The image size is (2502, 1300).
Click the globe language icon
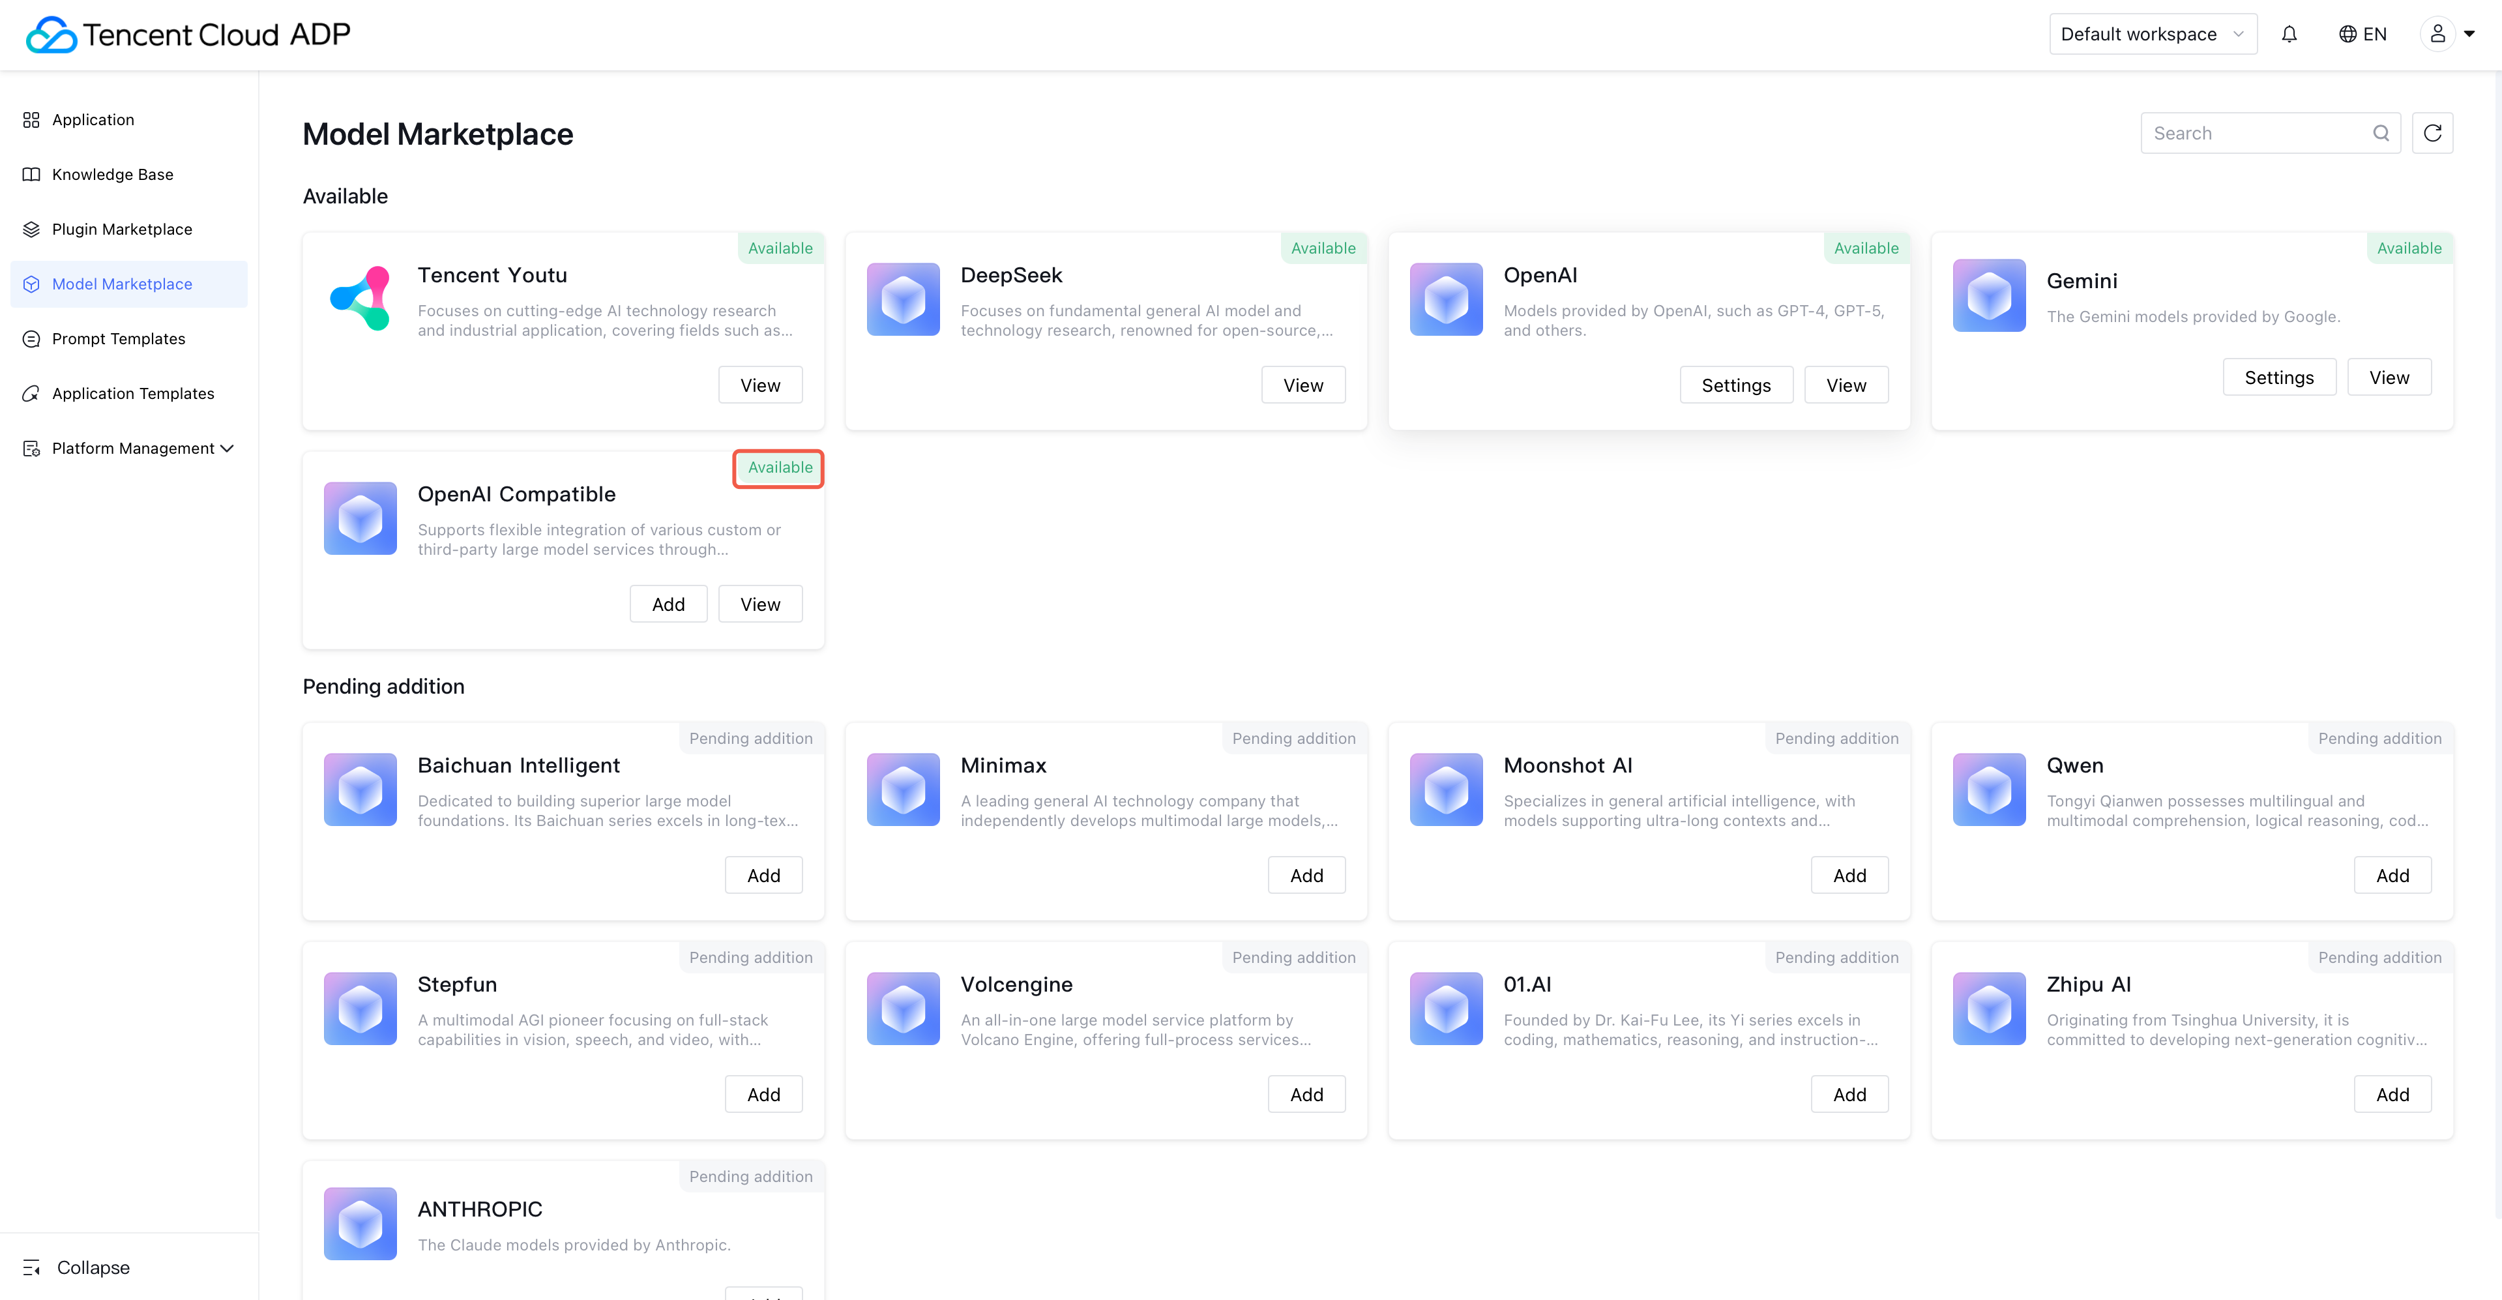pyautogui.click(x=2347, y=35)
